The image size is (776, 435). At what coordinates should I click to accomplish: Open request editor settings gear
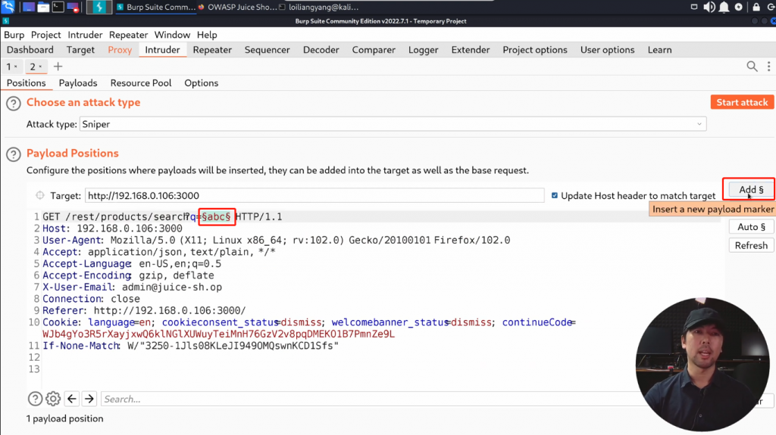pyautogui.click(x=53, y=399)
